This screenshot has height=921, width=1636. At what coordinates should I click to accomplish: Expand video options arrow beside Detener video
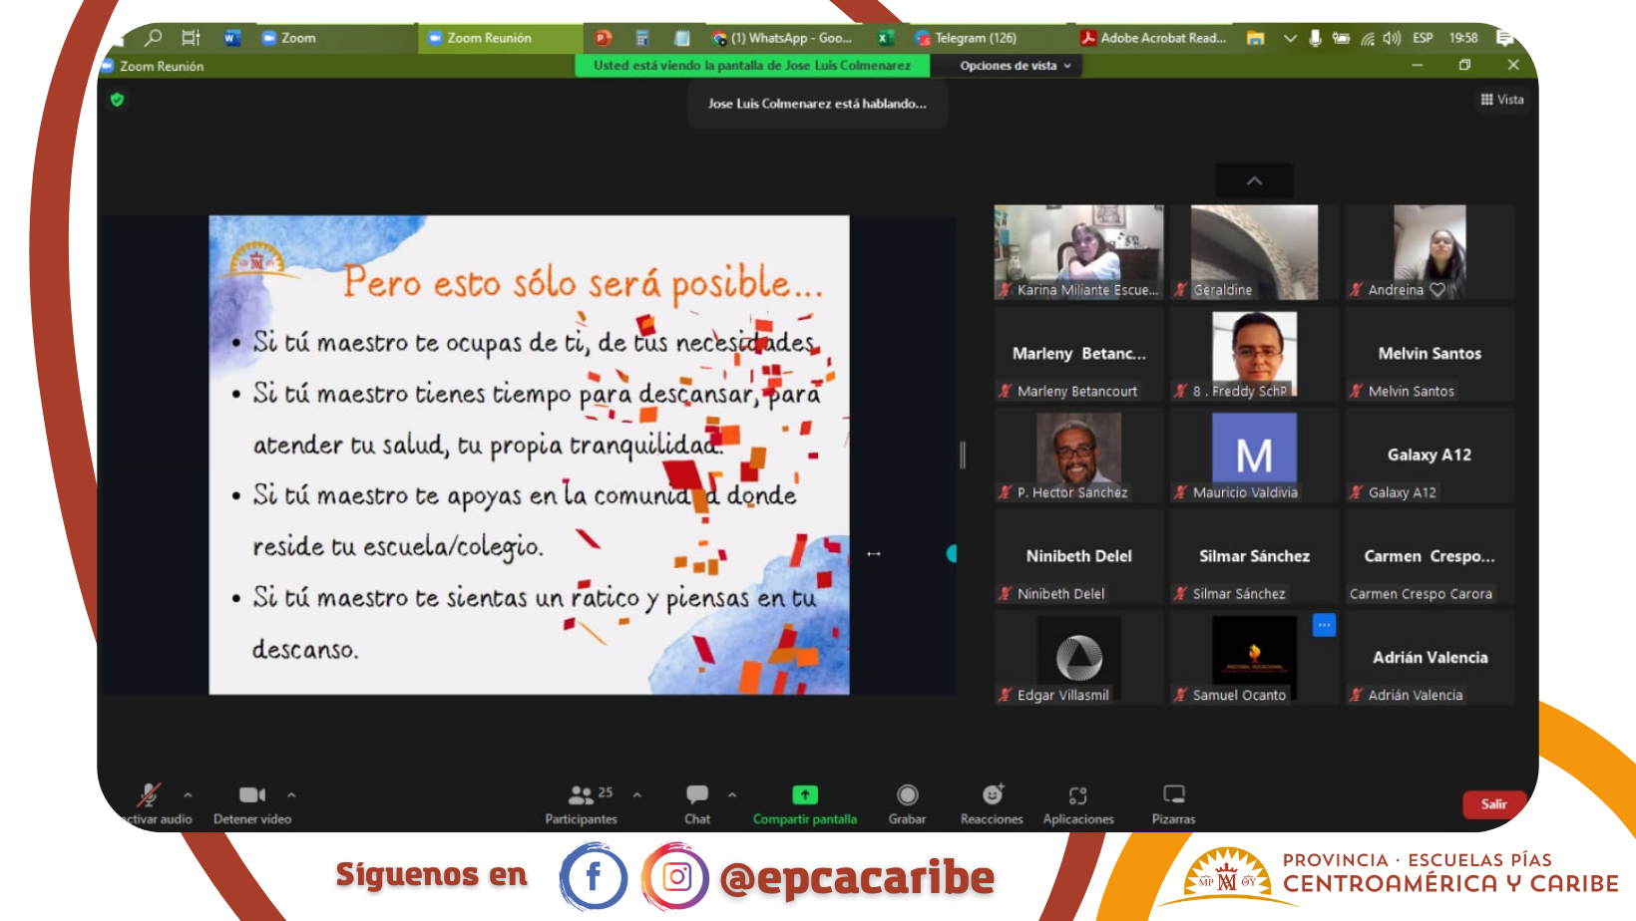pyautogui.click(x=291, y=795)
